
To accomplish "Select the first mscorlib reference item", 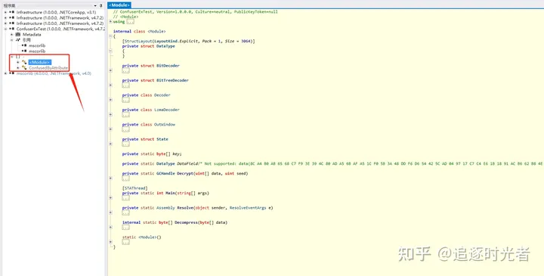I will coord(37,45).
